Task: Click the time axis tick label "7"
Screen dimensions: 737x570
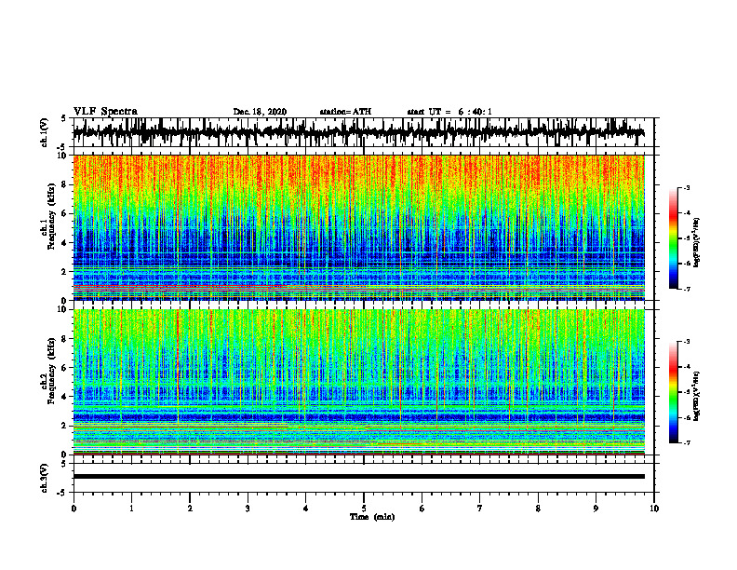Action: [480, 509]
